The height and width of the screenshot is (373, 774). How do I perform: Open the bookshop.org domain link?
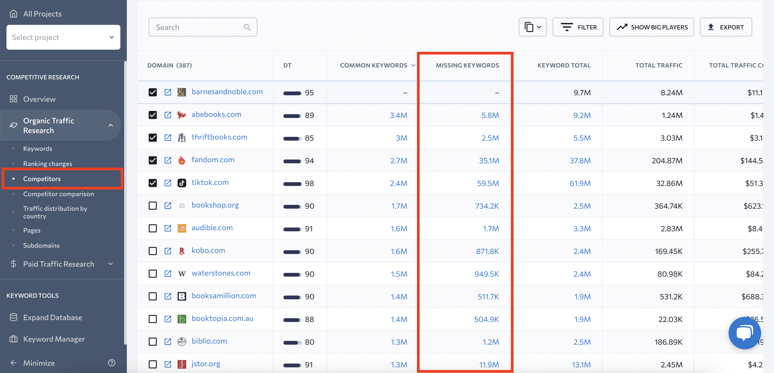215,205
